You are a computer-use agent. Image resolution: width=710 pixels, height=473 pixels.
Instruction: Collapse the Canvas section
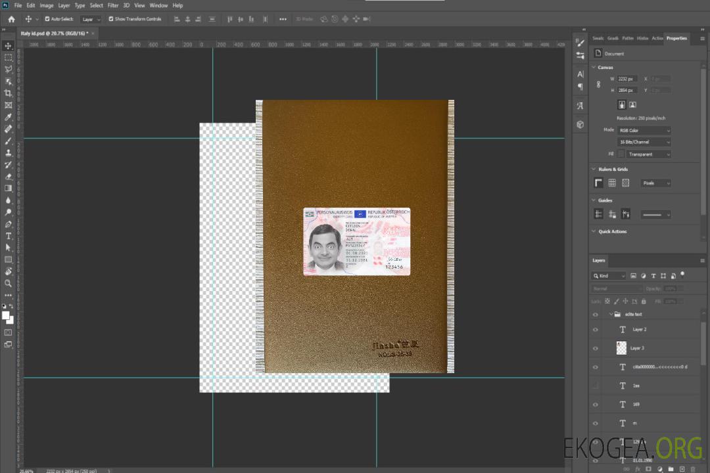click(x=594, y=67)
